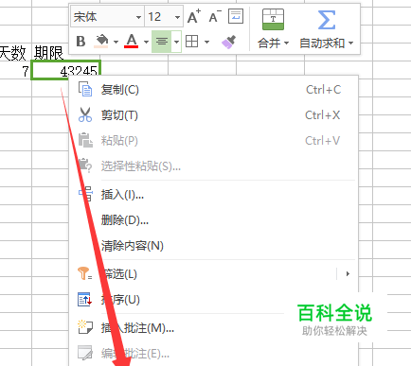The image size is (411, 366).
Task: Choose 插入批注(M)... from context menu
Action: point(214,328)
